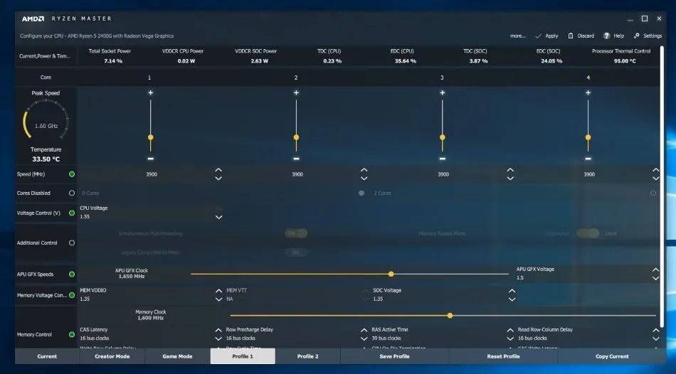Image resolution: width=676 pixels, height=374 pixels.
Task: Decrease RAS Active Time with down arrow
Action: [510, 338]
